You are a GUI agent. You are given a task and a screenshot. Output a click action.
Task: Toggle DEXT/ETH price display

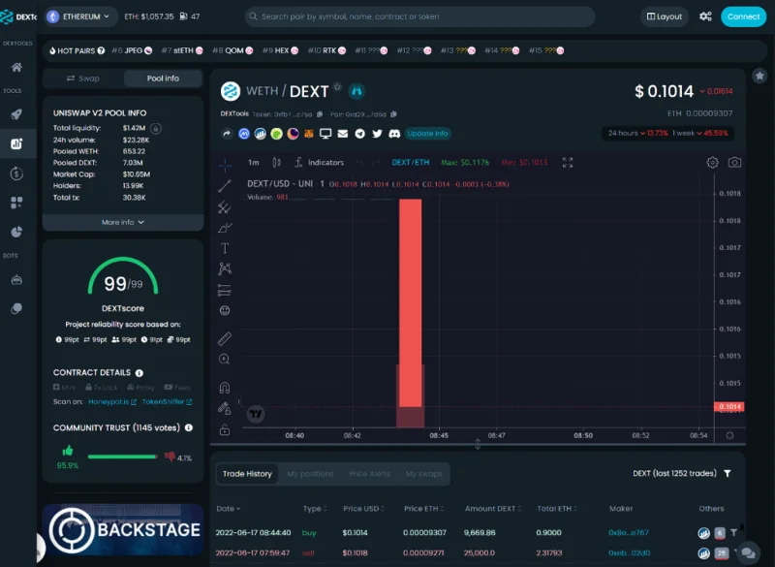click(x=410, y=162)
